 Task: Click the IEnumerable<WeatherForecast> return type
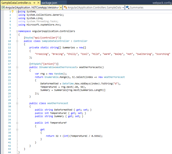[x=58, y=67]
